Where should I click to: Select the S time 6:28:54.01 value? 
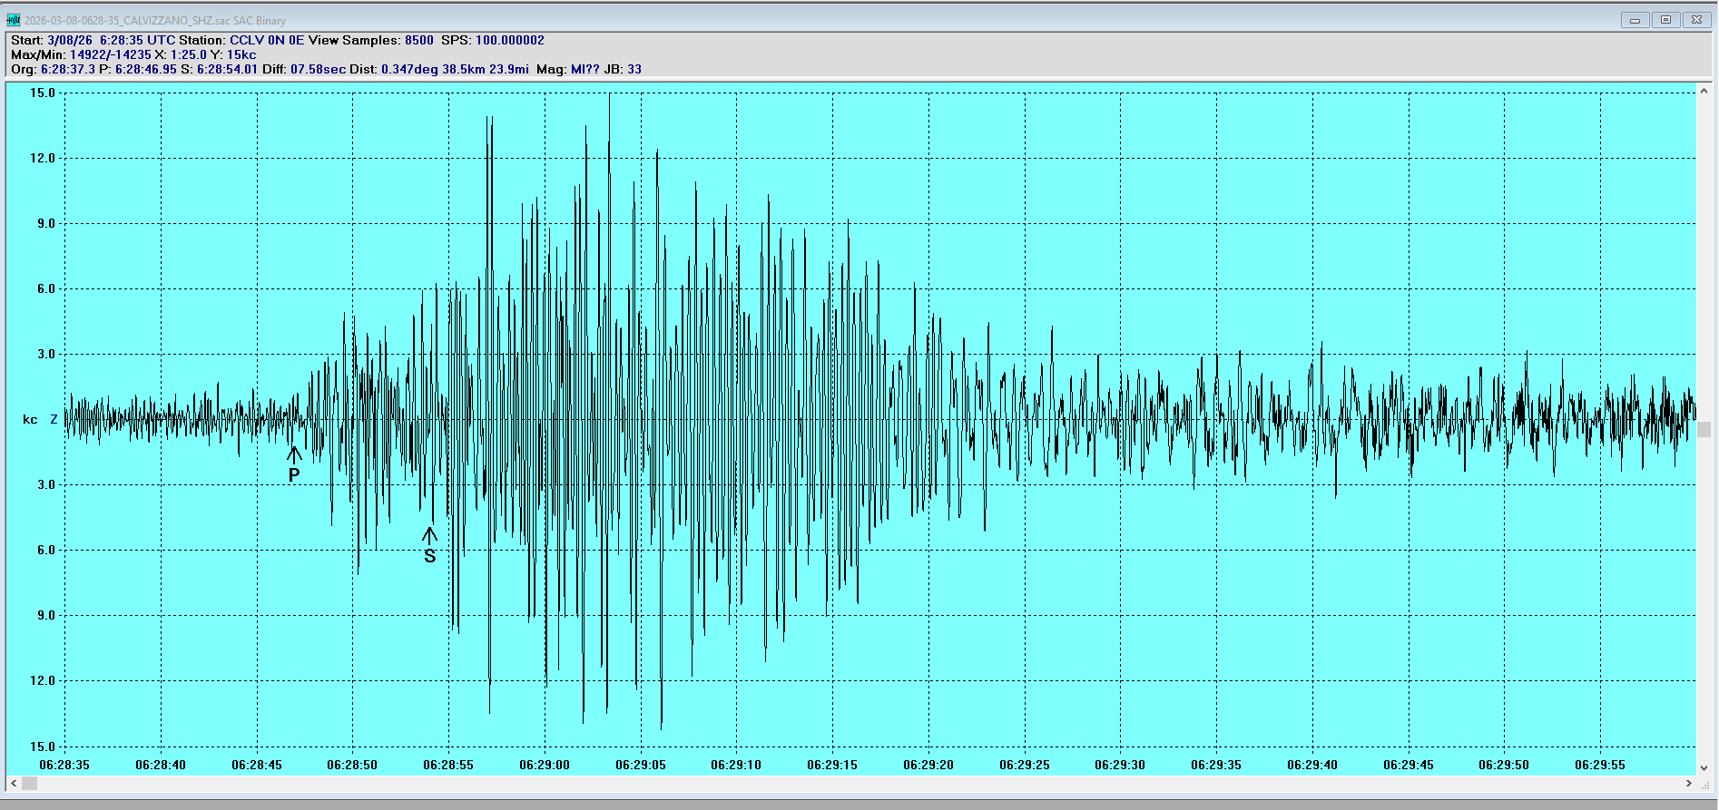point(227,69)
